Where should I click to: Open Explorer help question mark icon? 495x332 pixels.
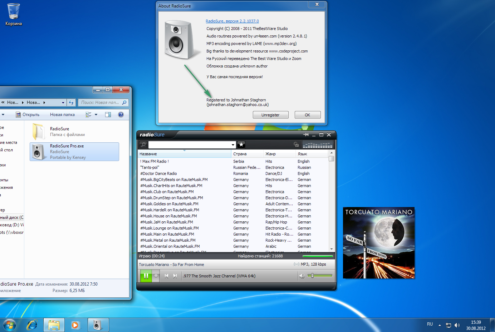tap(121, 115)
